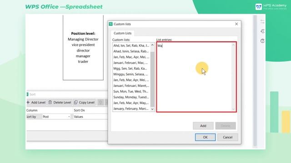
Task: Click Delete Level in the Sort window
Action: (60, 102)
